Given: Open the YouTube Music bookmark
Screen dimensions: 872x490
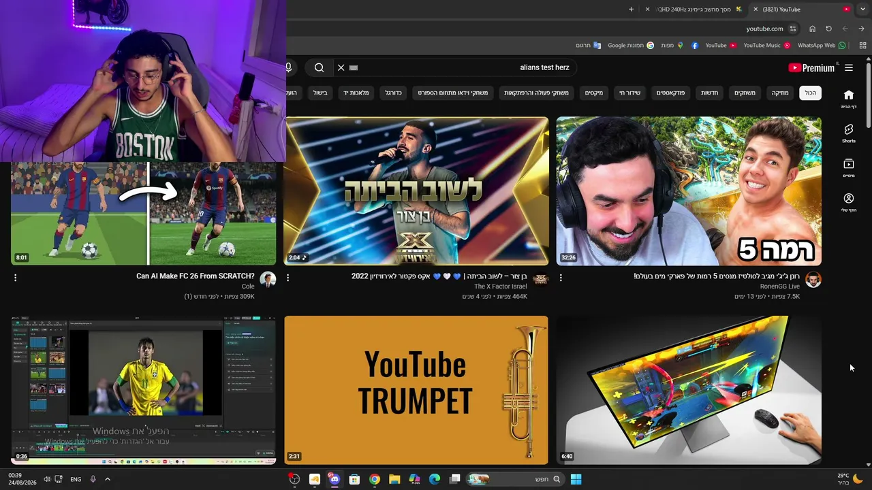Looking at the screenshot, I should [766, 46].
